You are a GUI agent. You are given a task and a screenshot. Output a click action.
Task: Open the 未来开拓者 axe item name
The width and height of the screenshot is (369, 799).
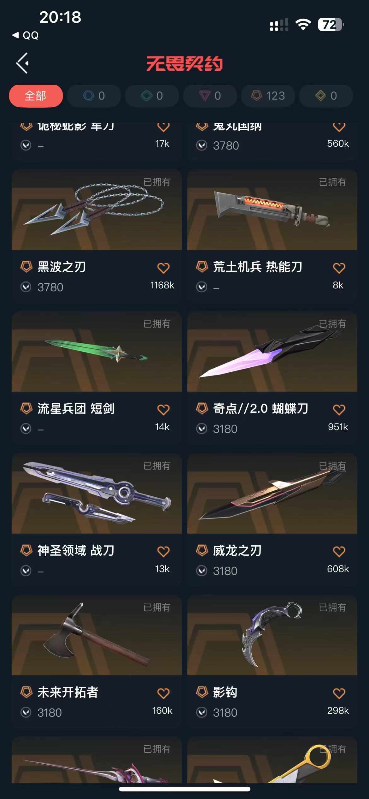pos(68,692)
